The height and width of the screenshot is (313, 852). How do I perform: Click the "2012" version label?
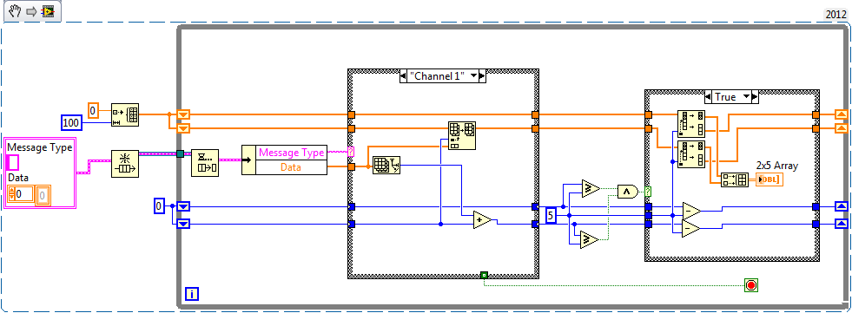[x=835, y=14]
